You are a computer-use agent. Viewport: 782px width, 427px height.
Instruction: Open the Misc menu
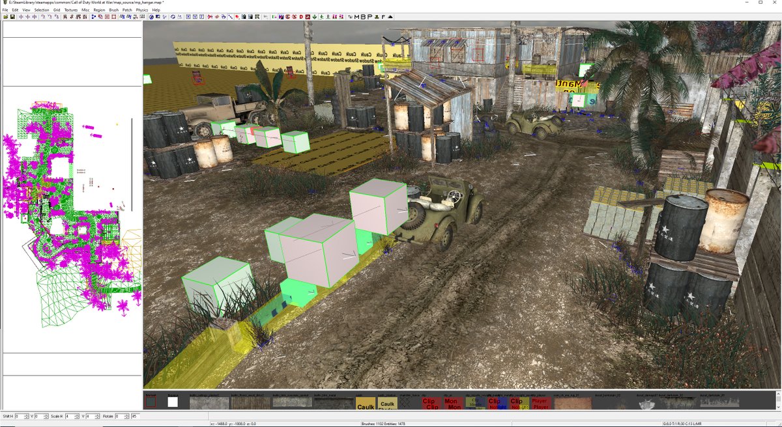[x=85, y=10]
